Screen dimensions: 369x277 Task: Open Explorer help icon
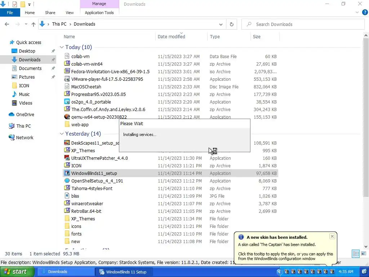coord(365,13)
